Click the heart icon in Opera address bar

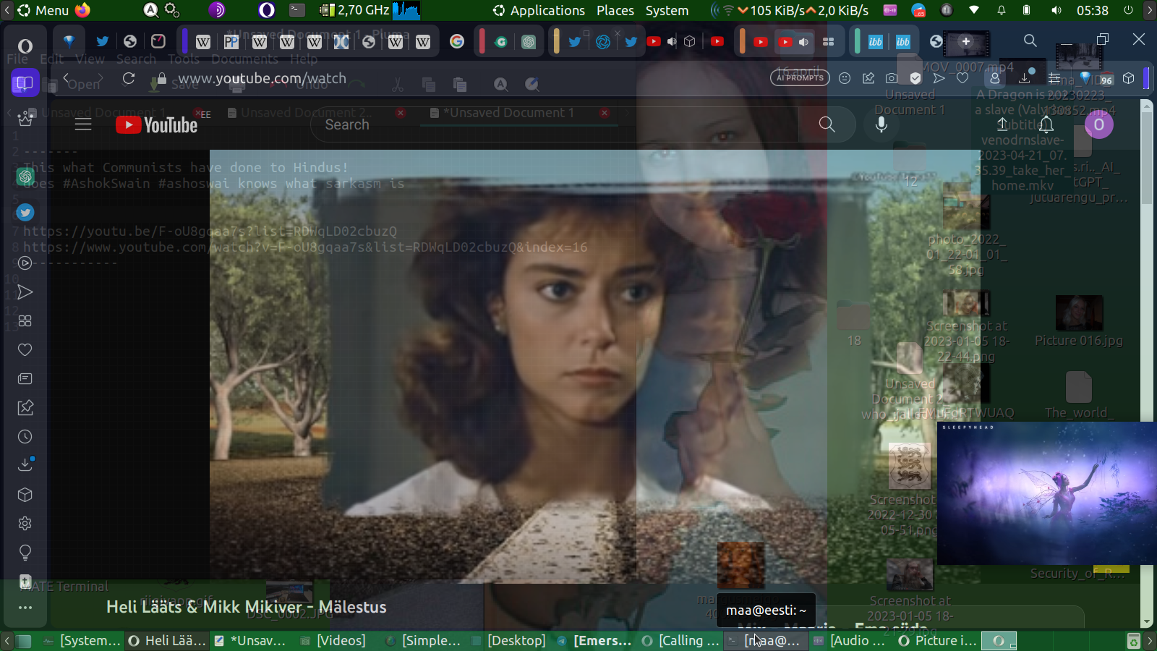click(x=962, y=78)
